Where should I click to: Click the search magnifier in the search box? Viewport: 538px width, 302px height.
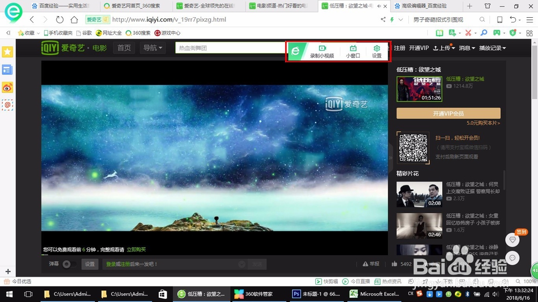click(482, 19)
